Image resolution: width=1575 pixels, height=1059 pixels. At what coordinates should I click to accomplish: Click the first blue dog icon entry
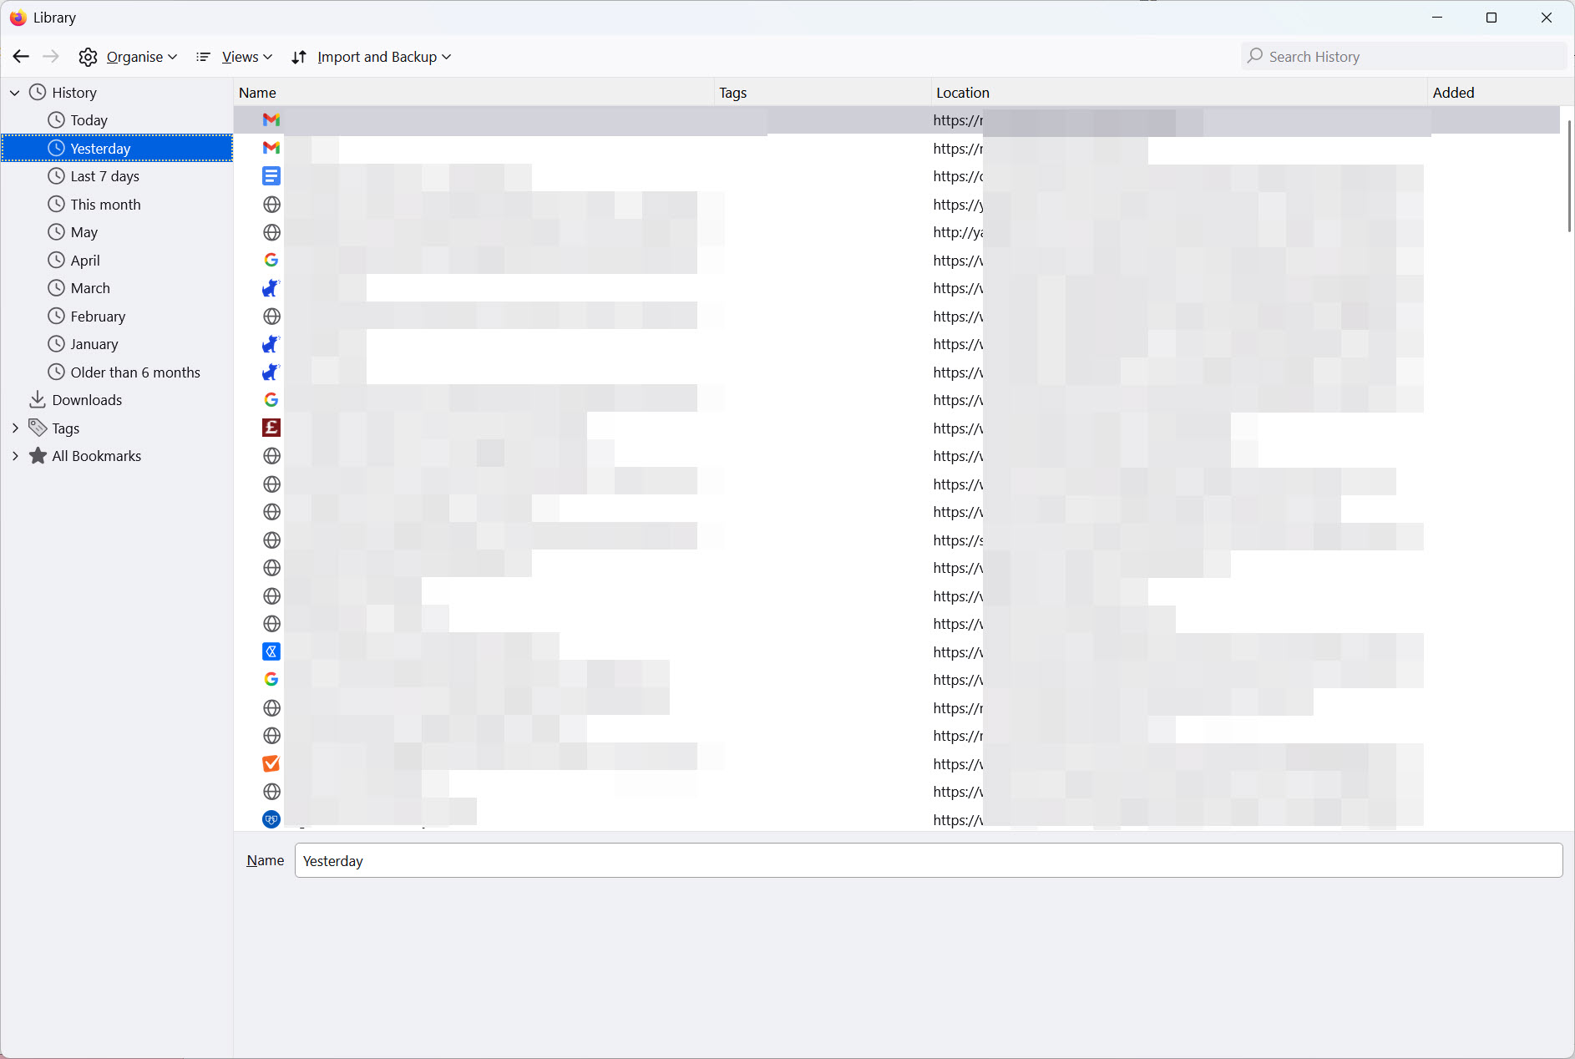click(x=271, y=288)
